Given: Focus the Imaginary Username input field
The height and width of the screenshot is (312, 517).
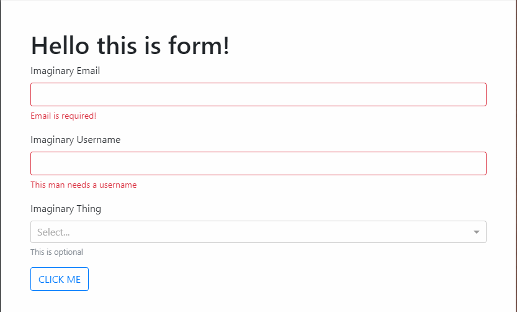Looking at the screenshot, I should [x=258, y=163].
